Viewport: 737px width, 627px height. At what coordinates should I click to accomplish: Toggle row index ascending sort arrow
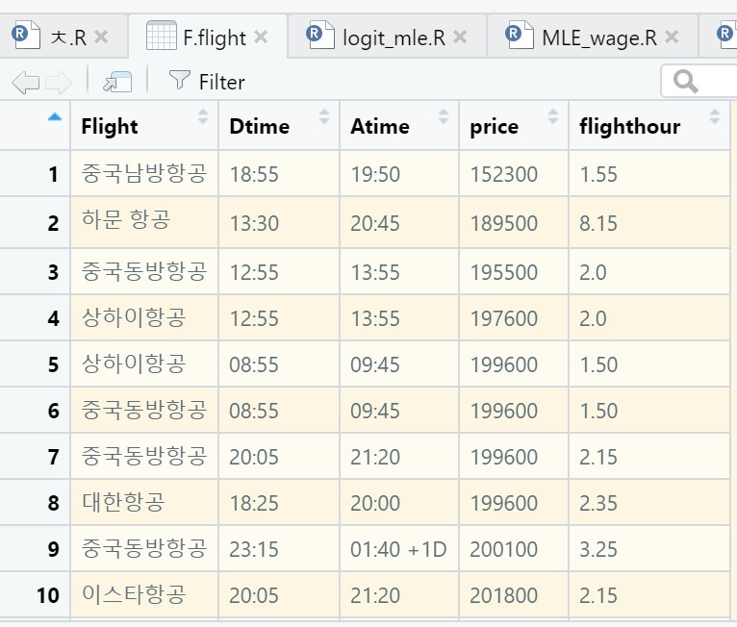(x=55, y=117)
